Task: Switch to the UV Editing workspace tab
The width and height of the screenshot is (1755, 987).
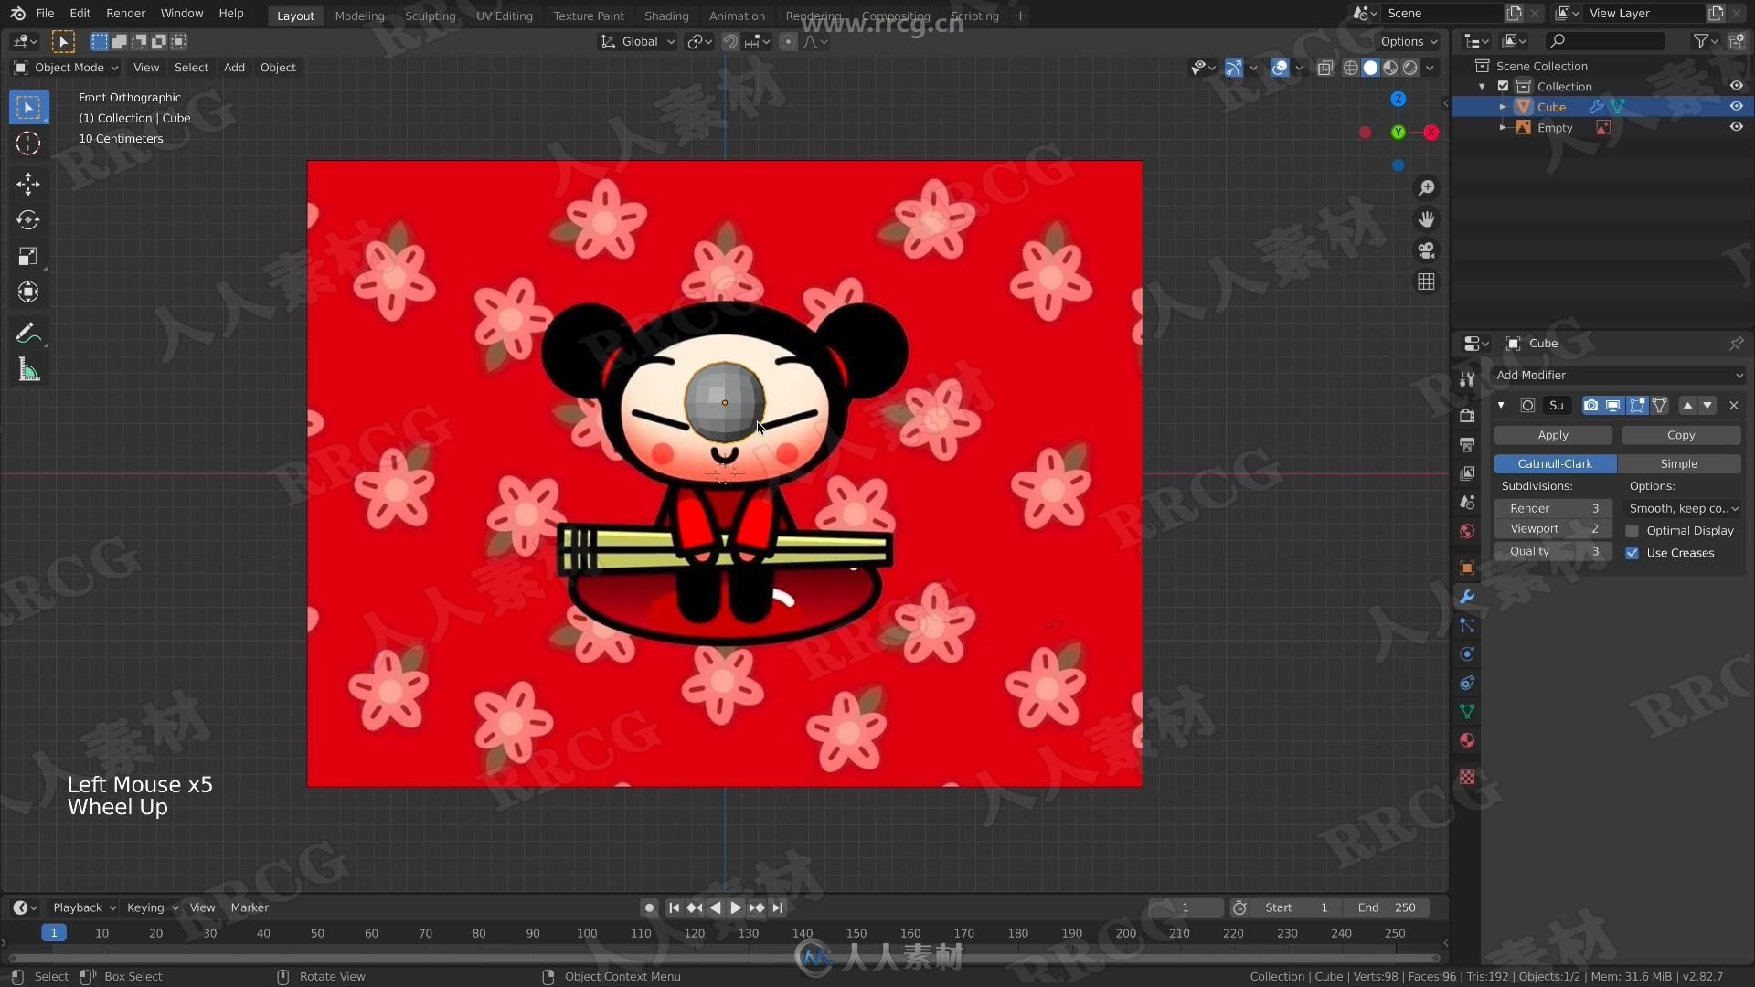Action: pos(504,16)
